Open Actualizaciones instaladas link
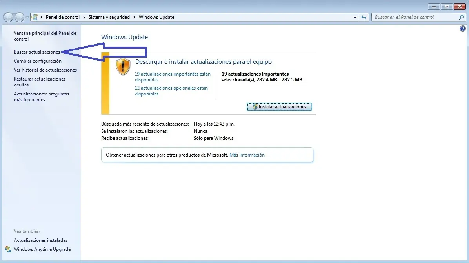The height and width of the screenshot is (263, 469). pos(40,240)
